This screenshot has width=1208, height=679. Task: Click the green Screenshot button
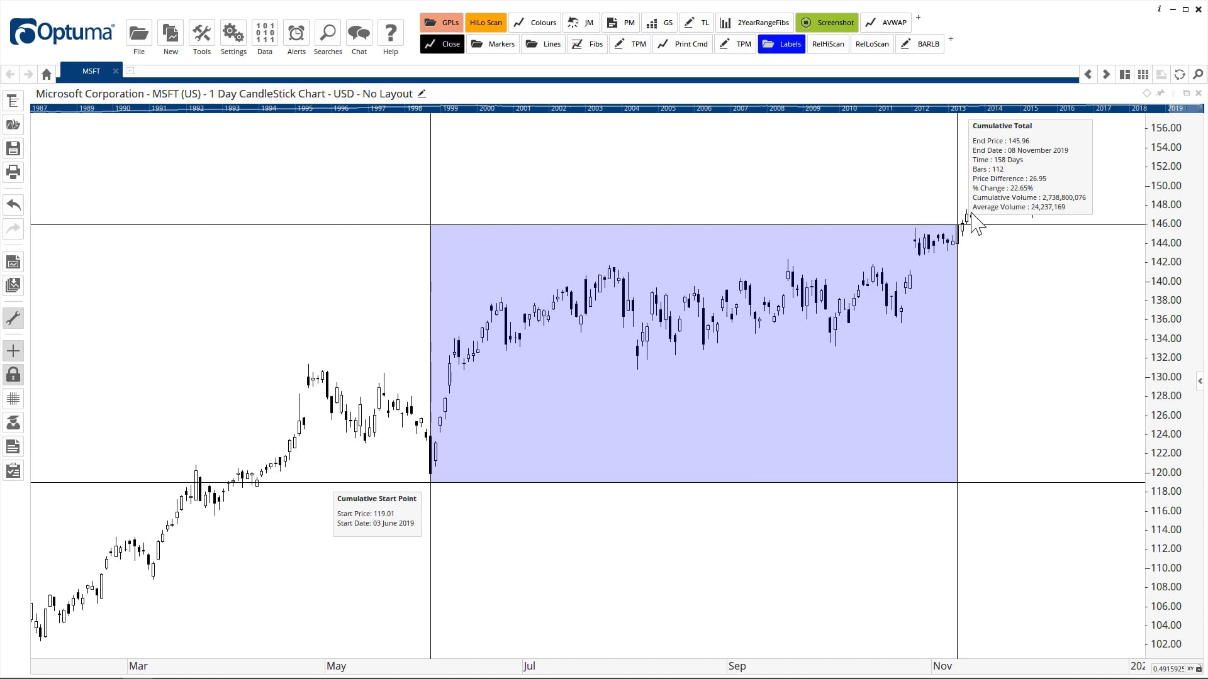coord(827,23)
